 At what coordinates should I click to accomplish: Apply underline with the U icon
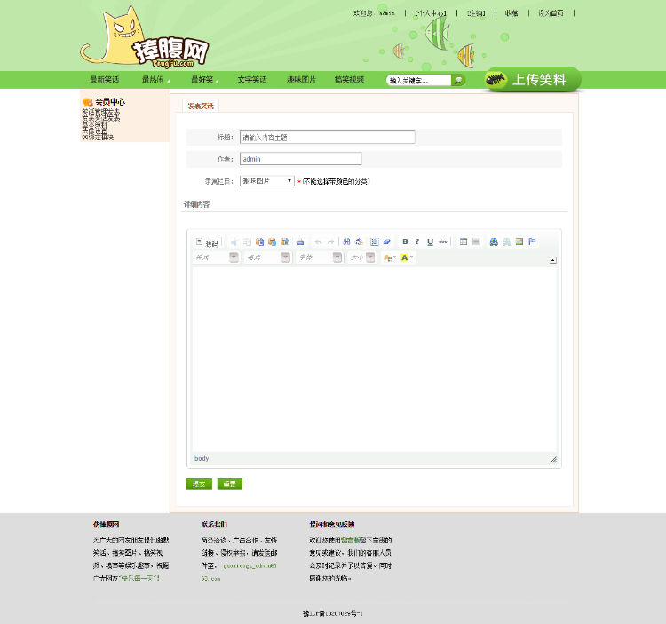pyautogui.click(x=430, y=241)
